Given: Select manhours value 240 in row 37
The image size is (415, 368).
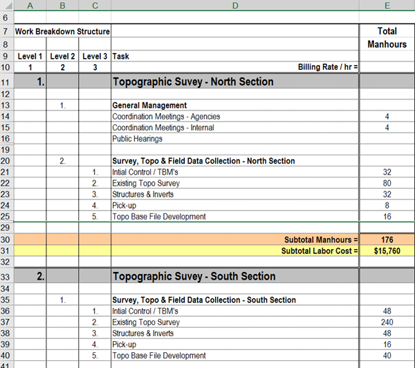Looking at the screenshot, I should point(387,322).
